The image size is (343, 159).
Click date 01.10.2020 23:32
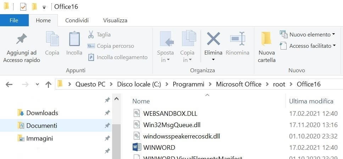click(313, 136)
